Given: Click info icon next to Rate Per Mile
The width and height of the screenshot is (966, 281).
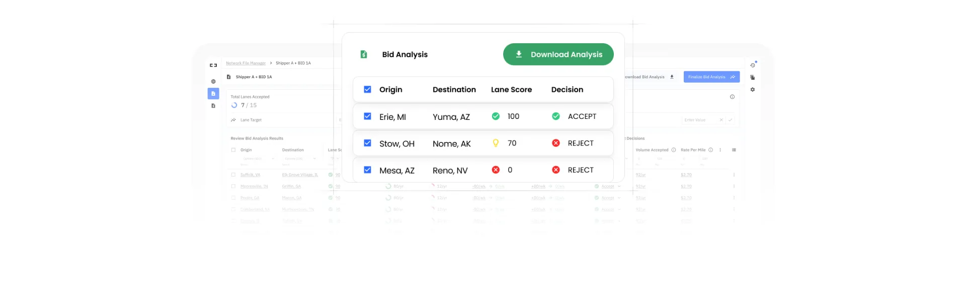Looking at the screenshot, I should coord(711,150).
